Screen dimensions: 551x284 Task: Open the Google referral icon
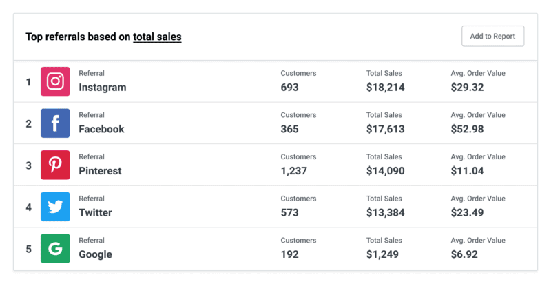coord(55,248)
